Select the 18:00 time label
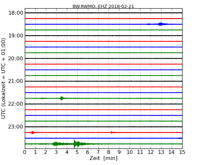Viewport: 207px width, 165px height. (x=16, y=13)
